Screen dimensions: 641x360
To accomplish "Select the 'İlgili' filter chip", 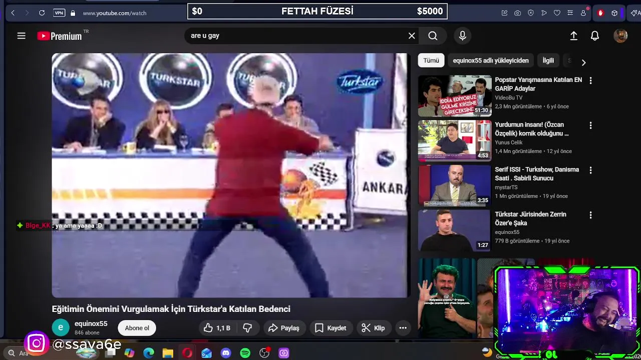I will pos(548,60).
